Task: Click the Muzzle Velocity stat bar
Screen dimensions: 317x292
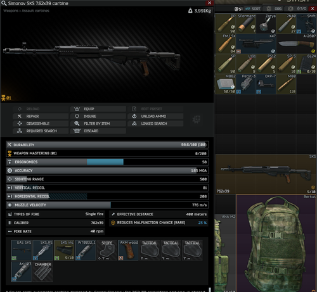Action: pos(107,205)
